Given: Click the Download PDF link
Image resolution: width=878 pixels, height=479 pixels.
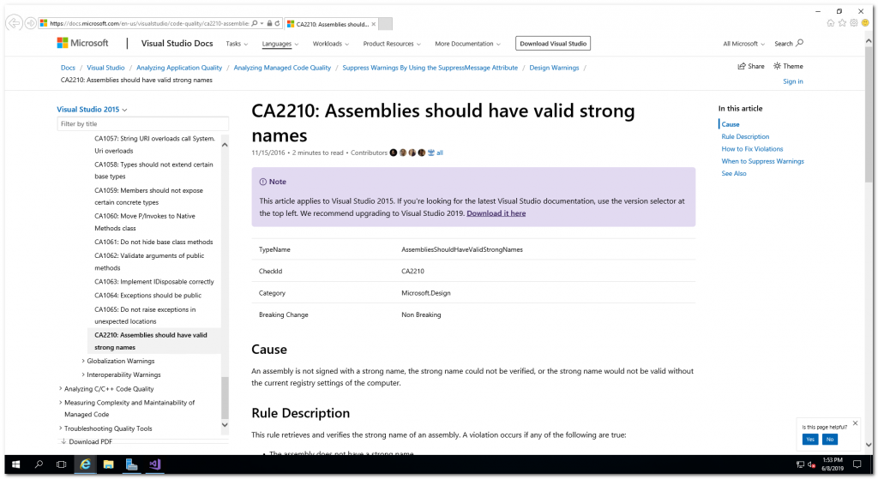Looking at the screenshot, I should pos(87,441).
